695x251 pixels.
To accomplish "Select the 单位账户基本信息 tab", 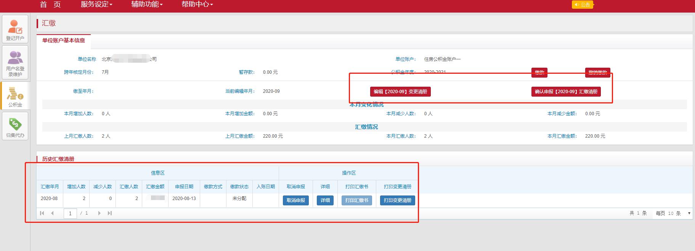I will (64, 41).
